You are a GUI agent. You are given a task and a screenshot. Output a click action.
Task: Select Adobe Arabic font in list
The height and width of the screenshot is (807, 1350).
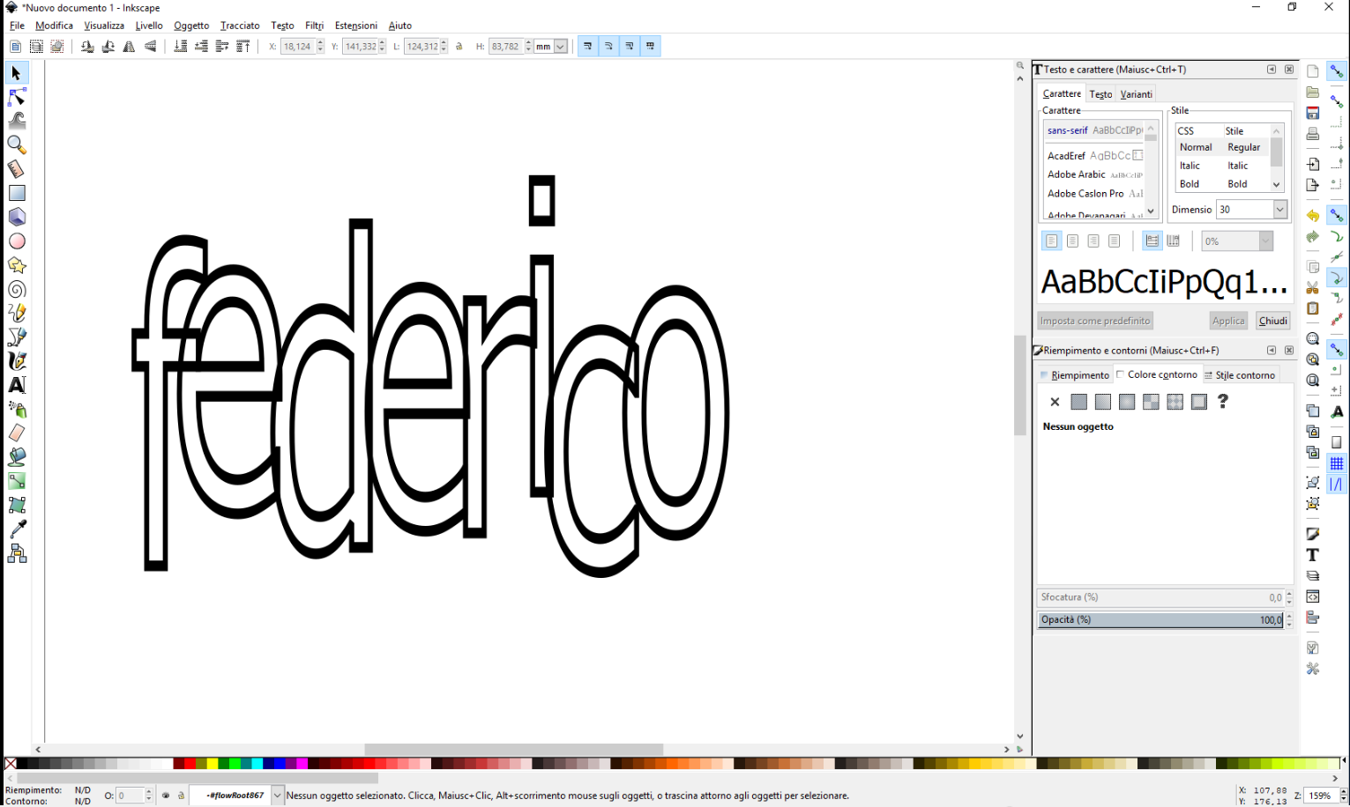click(x=1095, y=174)
